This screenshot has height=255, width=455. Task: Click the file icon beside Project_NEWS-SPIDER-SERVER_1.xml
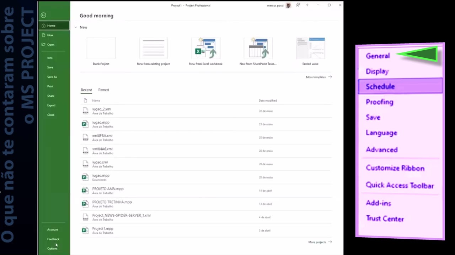coord(85,217)
